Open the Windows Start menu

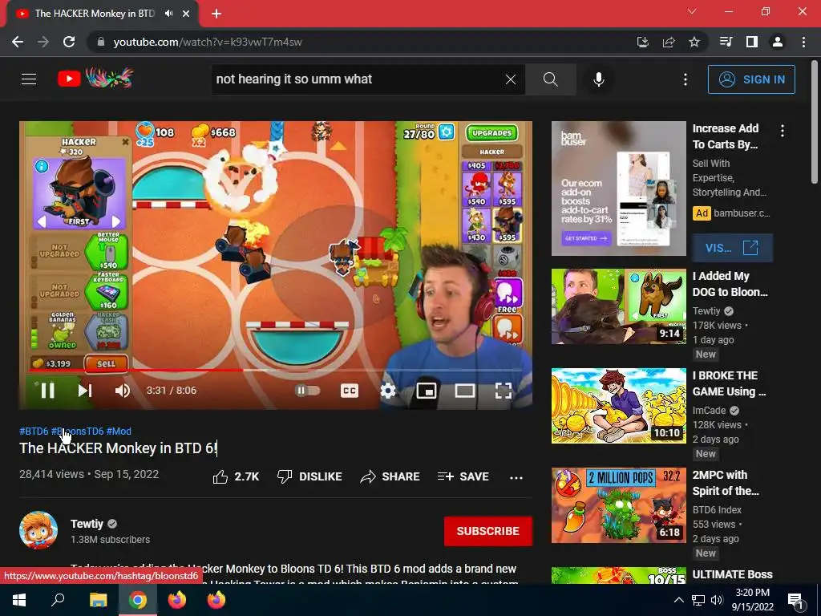pos(19,600)
